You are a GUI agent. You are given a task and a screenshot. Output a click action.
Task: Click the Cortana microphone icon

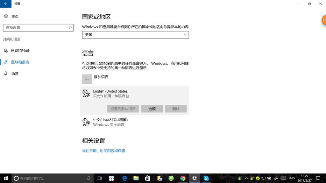click(89, 178)
